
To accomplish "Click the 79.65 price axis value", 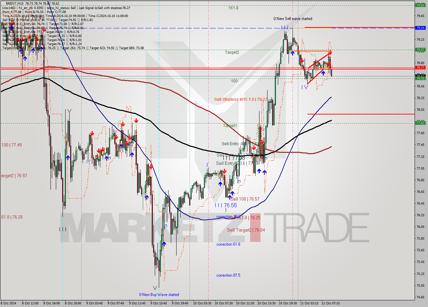I will coord(420,16).
